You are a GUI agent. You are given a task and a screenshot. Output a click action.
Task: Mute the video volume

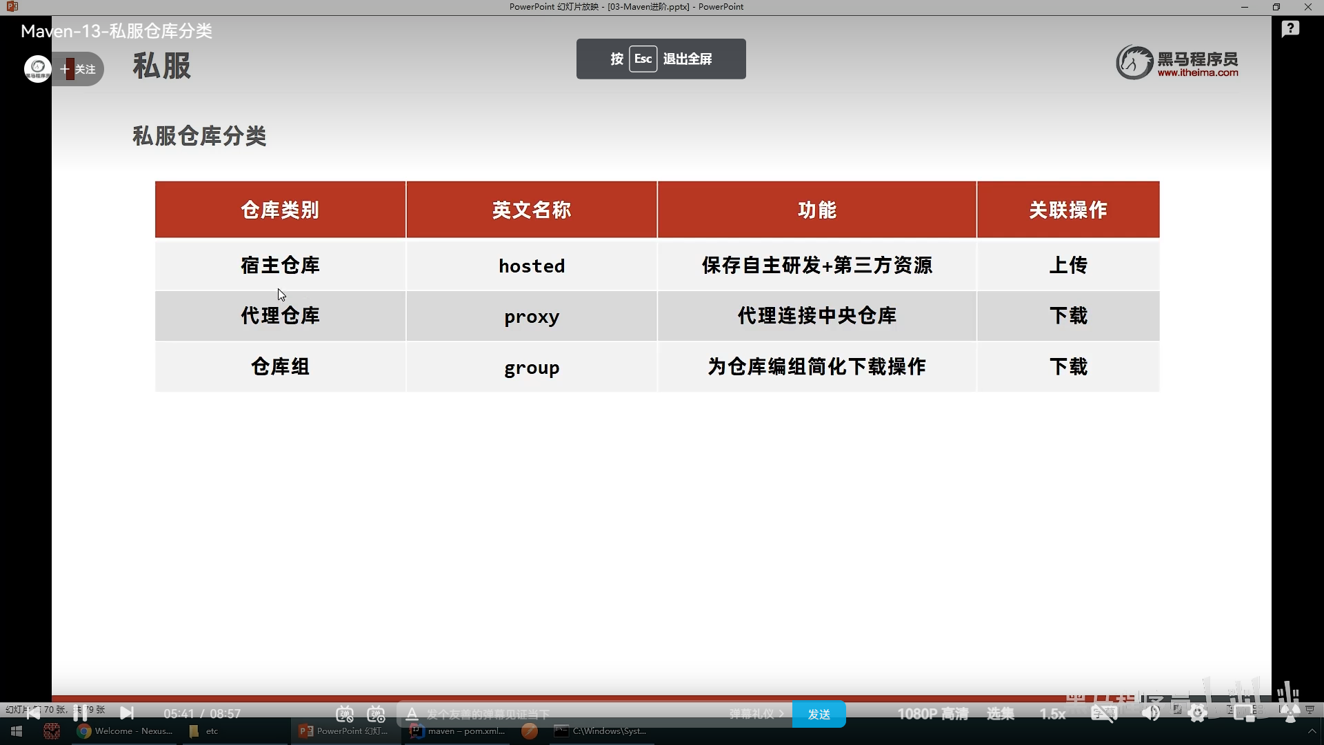click(x=1150, y=714)
